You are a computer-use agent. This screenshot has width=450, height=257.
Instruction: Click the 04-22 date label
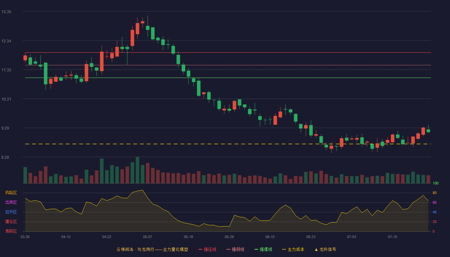107,237
